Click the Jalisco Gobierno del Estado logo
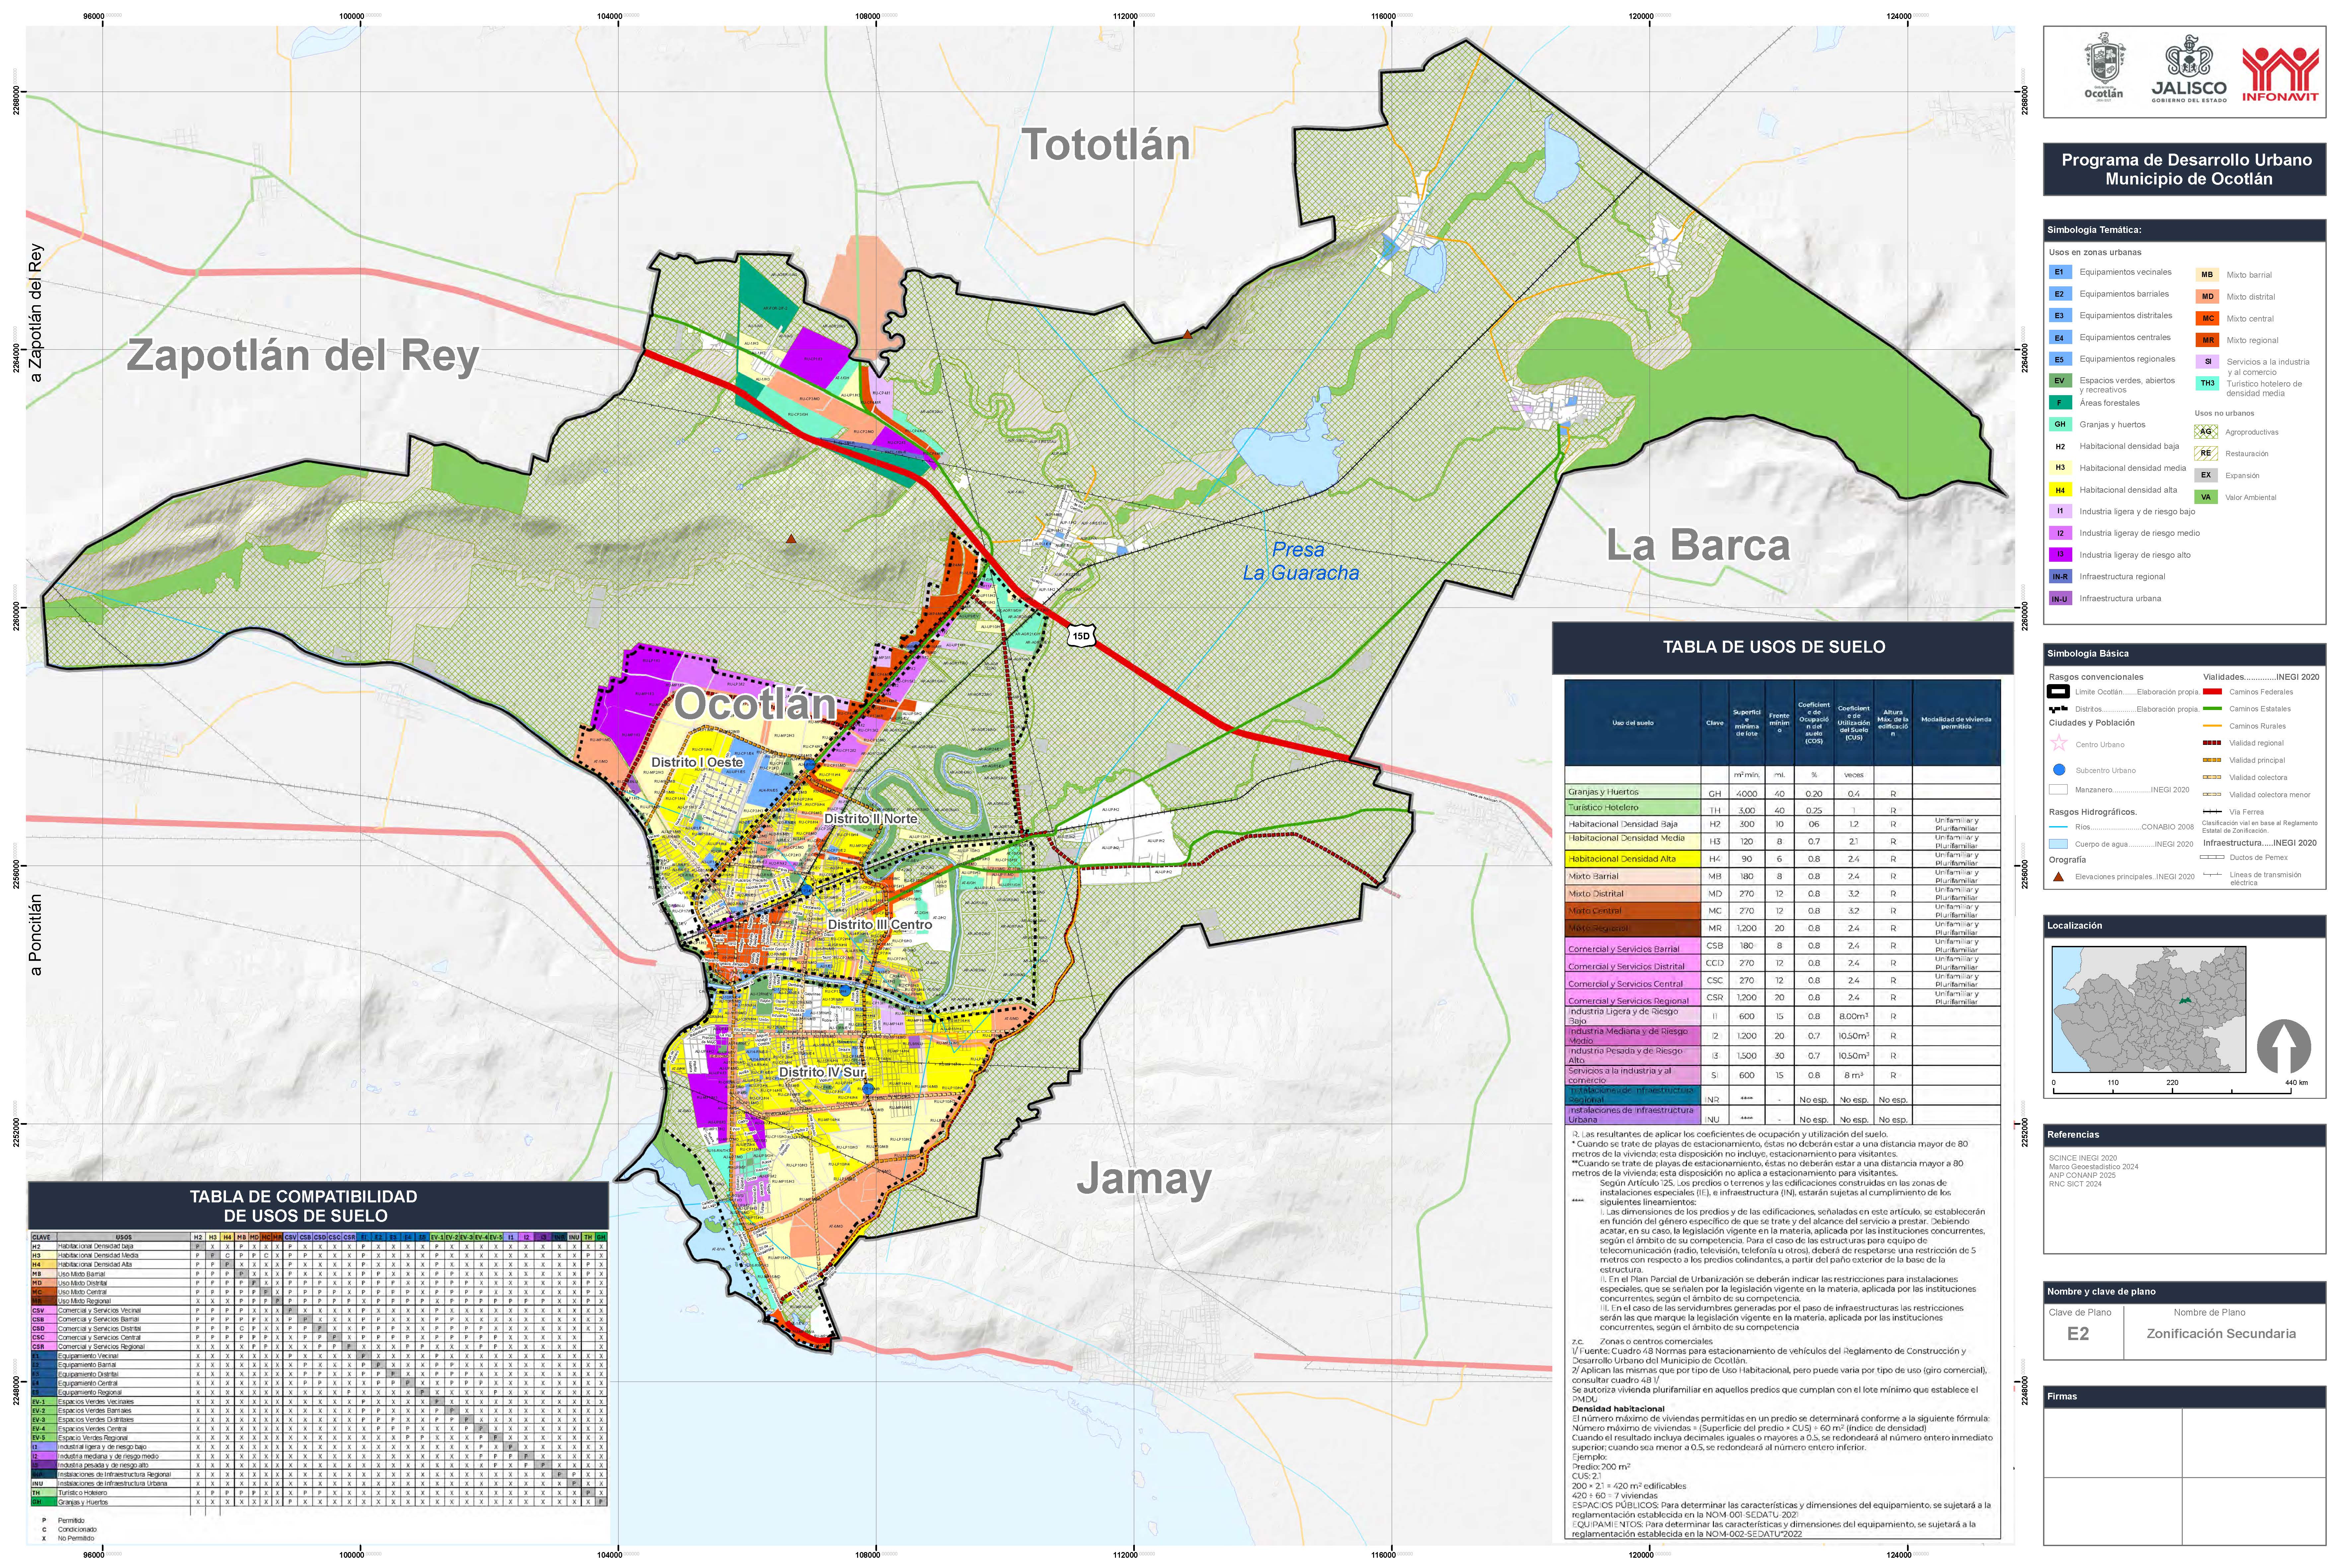The height and width of the screenshot is (1568, 2352). tap(2189, 68)
